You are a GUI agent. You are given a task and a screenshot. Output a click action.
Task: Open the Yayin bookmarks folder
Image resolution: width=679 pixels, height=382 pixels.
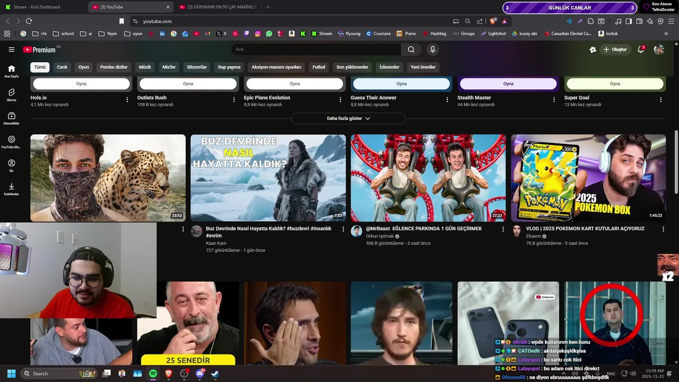point(108,33)
